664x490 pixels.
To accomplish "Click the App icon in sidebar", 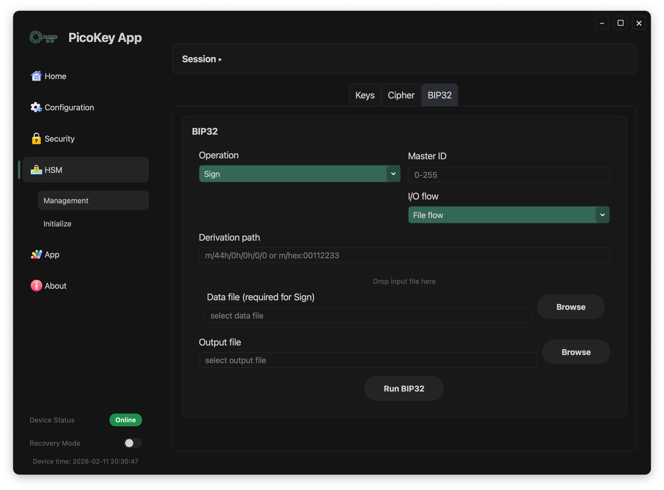I will (36, 255).
